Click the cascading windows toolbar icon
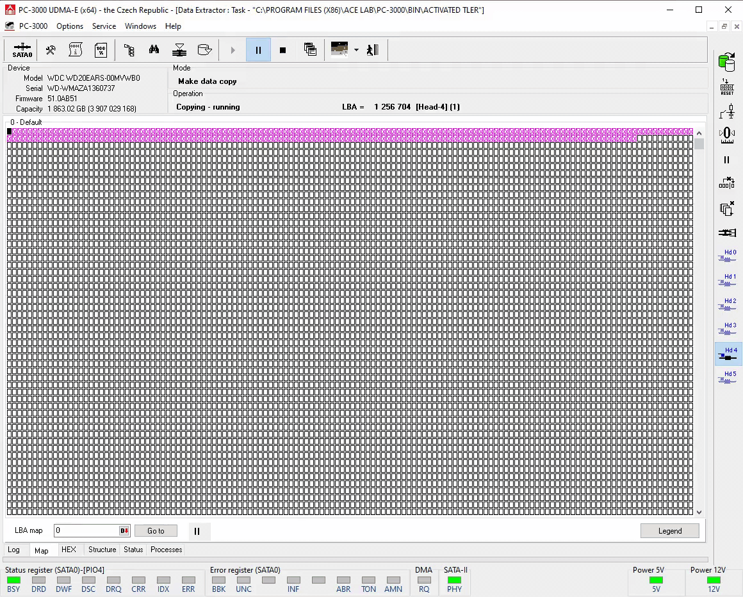The image size is (743, 597). (311, 50)
